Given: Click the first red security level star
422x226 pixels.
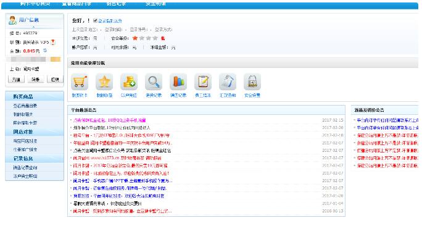Looking at the screenshot, I should [x=135, y=38].
